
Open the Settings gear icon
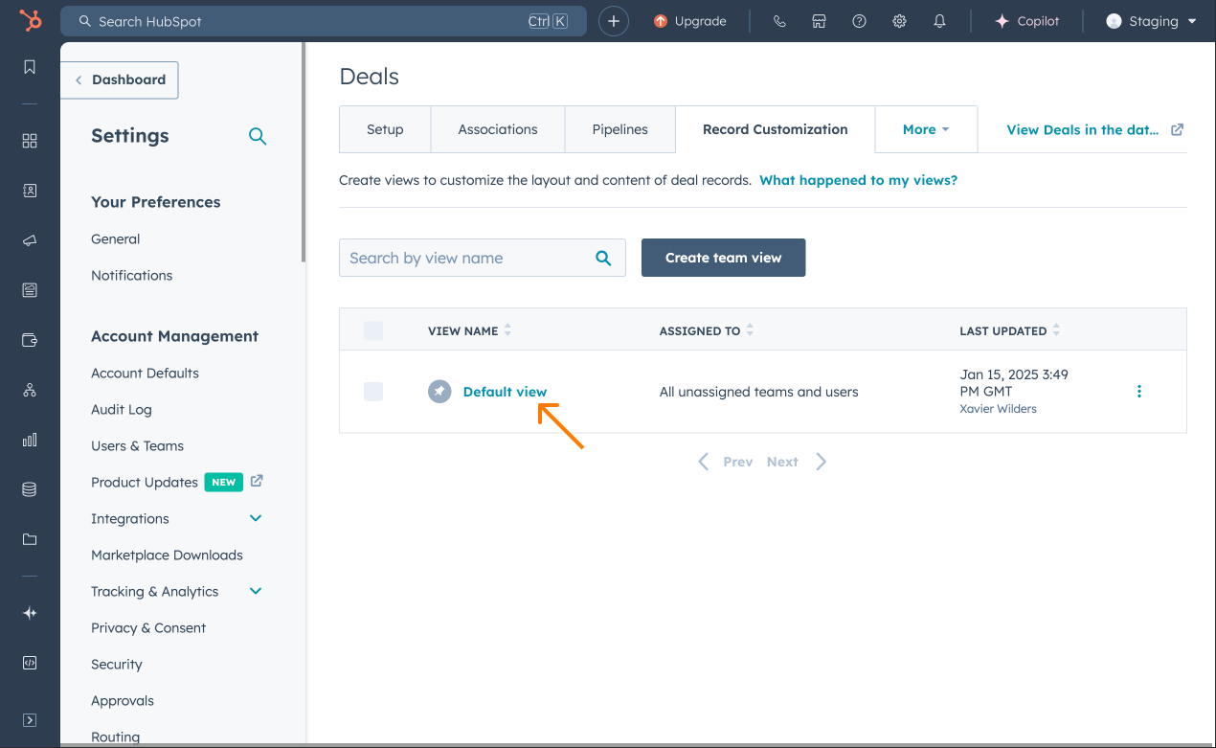(x=899, y=21)
